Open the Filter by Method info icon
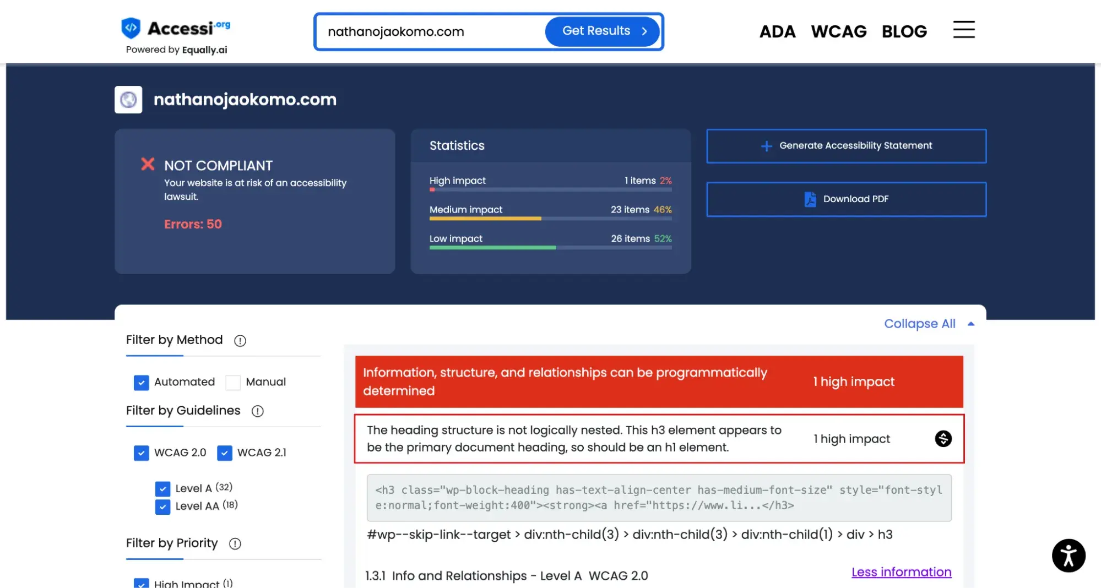This screenshot has height=588, width=1101. pos(240,341)
